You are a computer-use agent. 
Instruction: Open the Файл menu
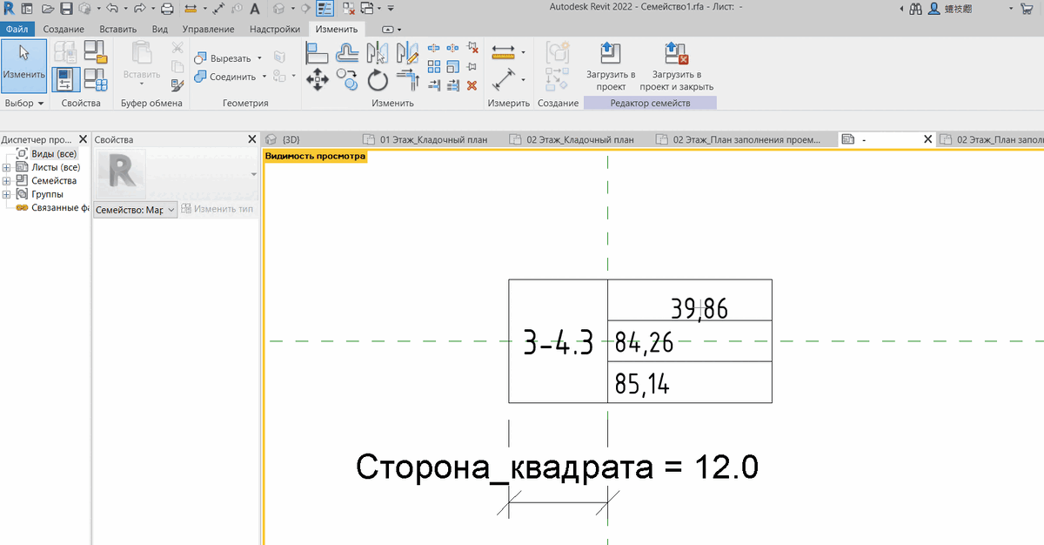(x=17, y=29)
